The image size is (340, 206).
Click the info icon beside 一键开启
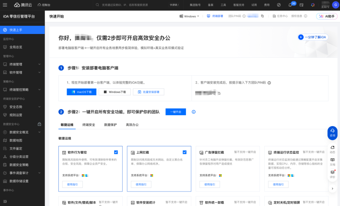click(x=194, y=112)
